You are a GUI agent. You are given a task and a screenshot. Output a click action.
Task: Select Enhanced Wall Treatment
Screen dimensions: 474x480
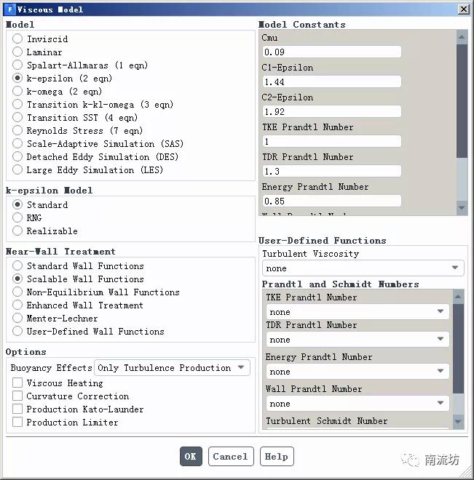tap(17, 305)
